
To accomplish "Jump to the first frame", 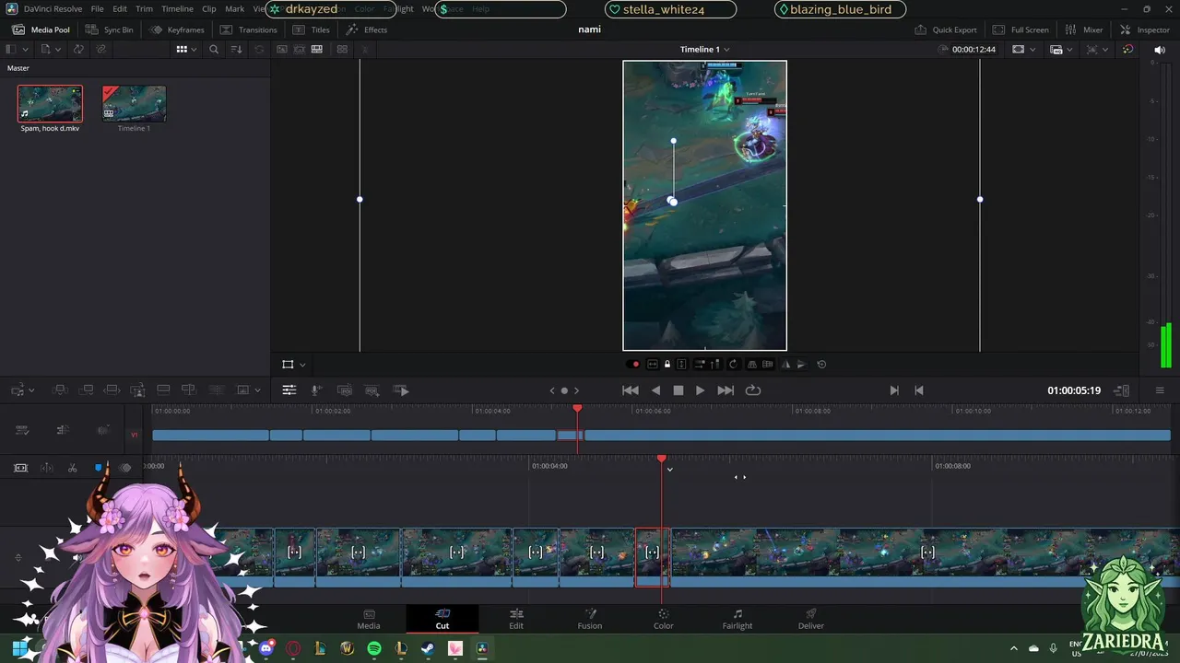I will point(631,390).
